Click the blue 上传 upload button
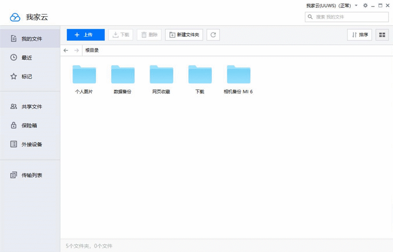 pyautogui.click(x=86, y=35)
